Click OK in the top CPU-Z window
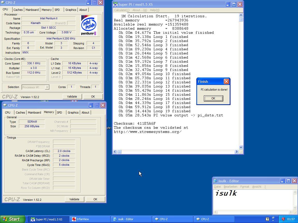 click(93, 97)
